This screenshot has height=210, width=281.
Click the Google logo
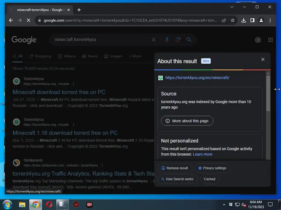click(24, 40)
